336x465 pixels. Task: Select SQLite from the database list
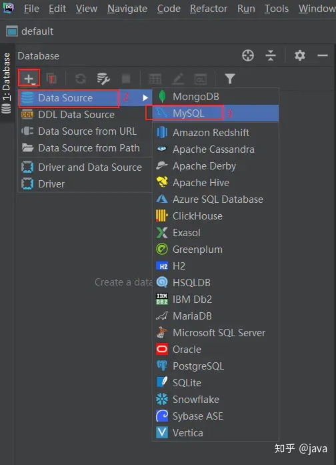pos(216,382)
